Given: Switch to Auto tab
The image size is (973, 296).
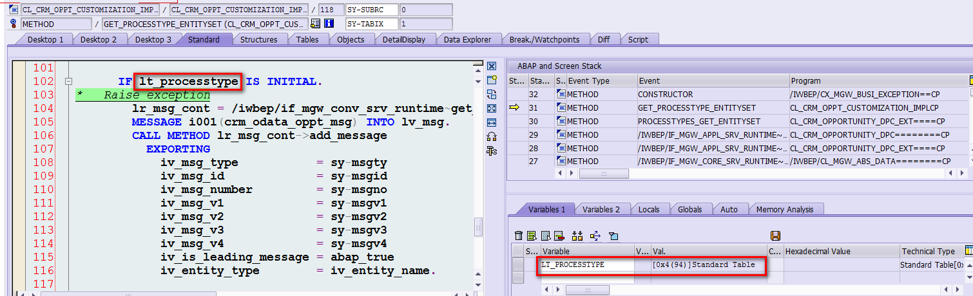Looking at the screenshot, I should [729, 209].
